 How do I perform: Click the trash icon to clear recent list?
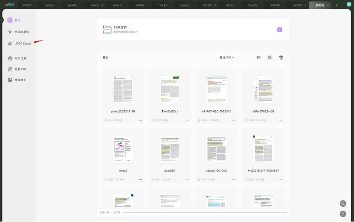(281, 58)
